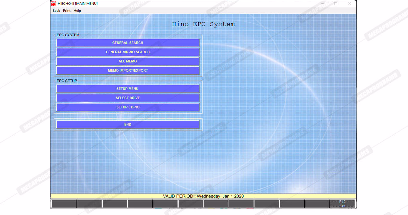The width and height of the screenshot is (408, 215).
Task: Select the ALL MEMO button
Action: (128, 61)
